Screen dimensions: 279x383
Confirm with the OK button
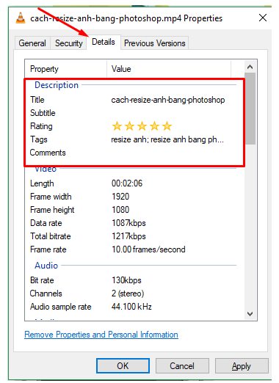point(123,366)
